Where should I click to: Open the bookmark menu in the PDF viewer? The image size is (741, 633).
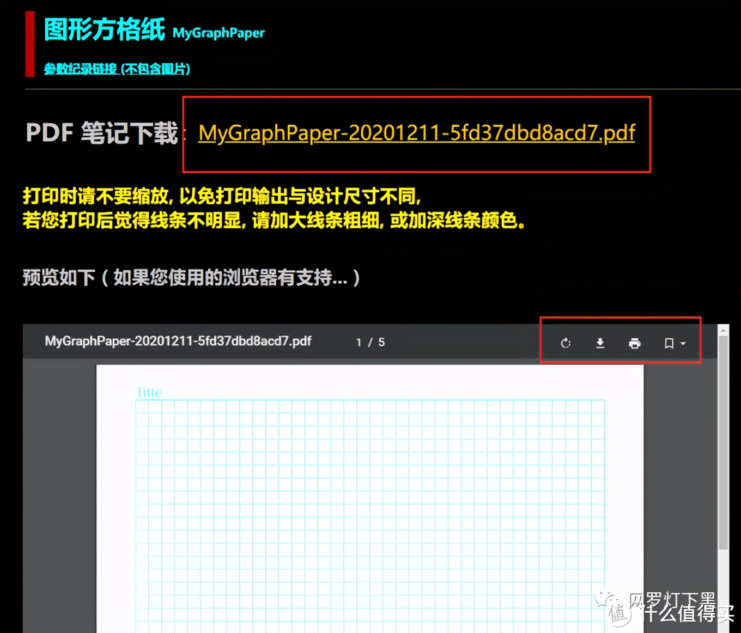pyautogui.click(x=675, y=343)
